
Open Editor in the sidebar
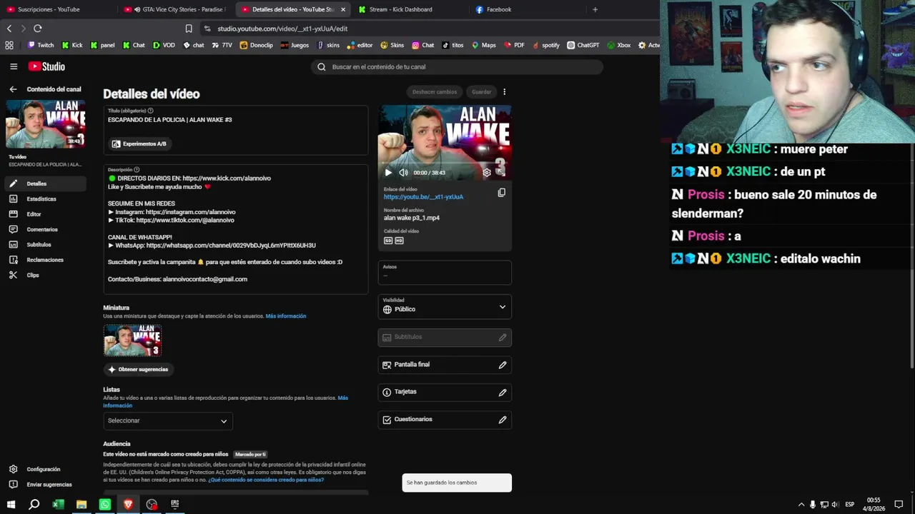tap(44, 214)
